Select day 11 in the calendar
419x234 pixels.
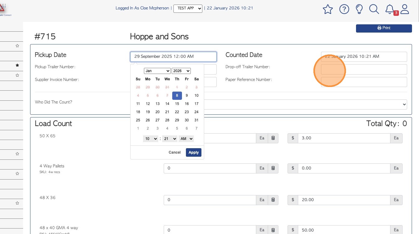(x=138, y=104)
